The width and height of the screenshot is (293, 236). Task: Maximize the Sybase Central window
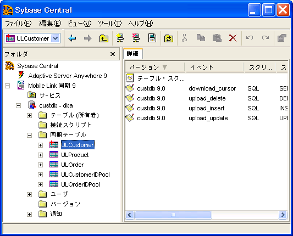coord(268,10)
